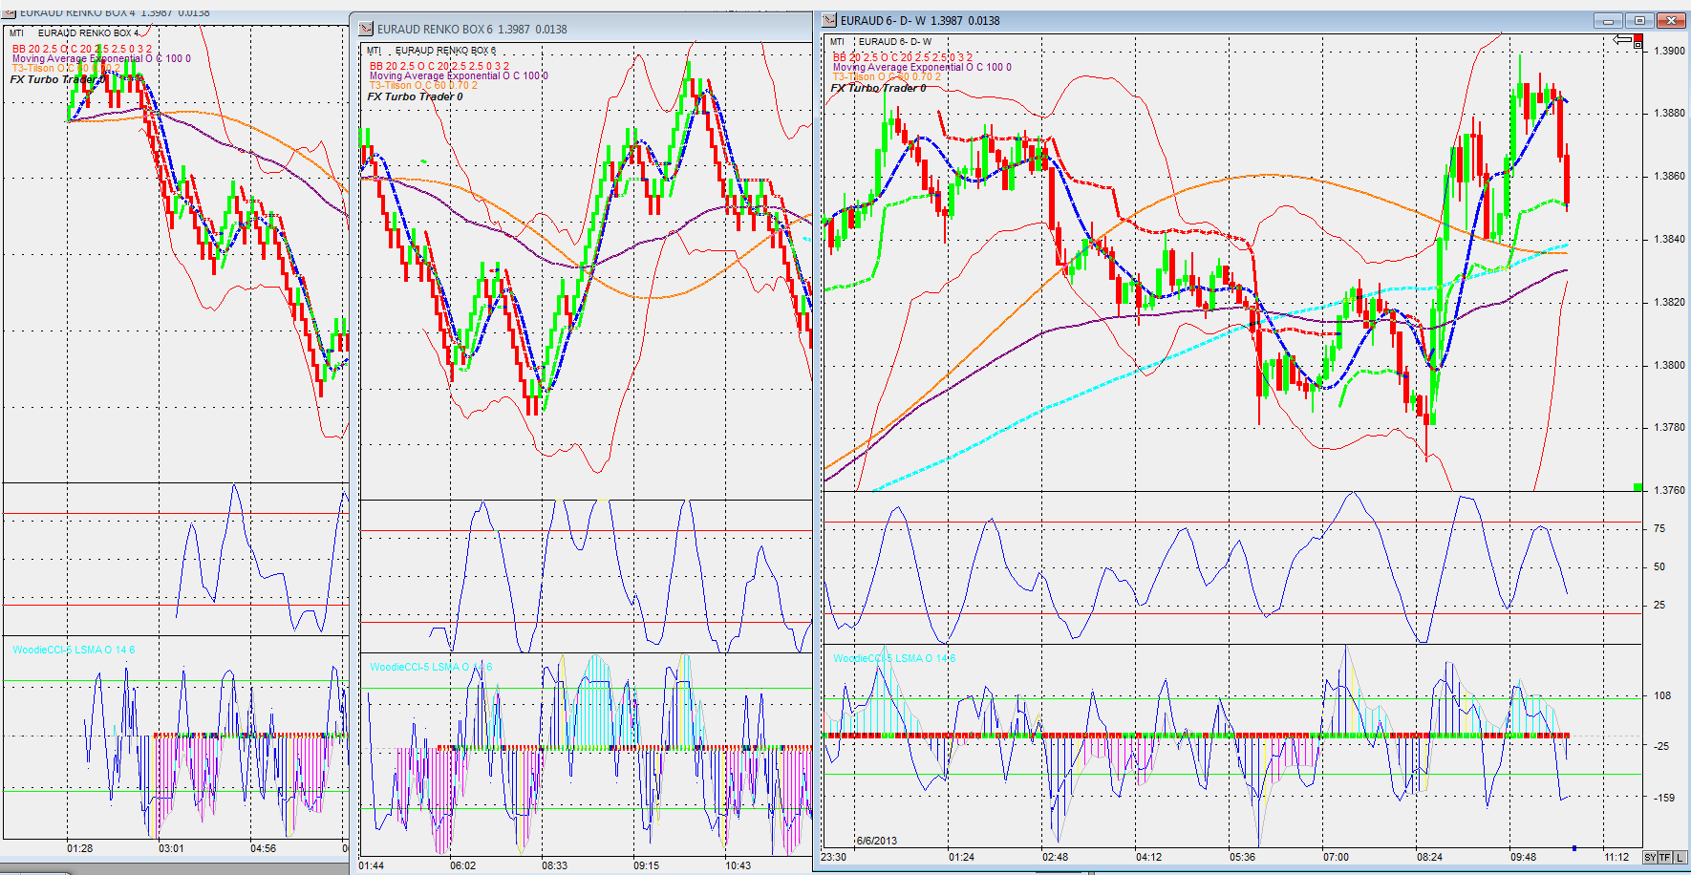Click the 108 level on the CCI scale
This screenshot has width=1691, height=875.
[1662, 696]
